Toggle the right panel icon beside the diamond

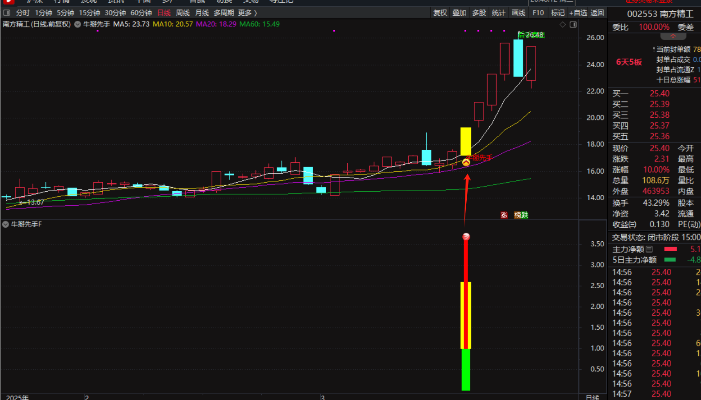(573, 24)
